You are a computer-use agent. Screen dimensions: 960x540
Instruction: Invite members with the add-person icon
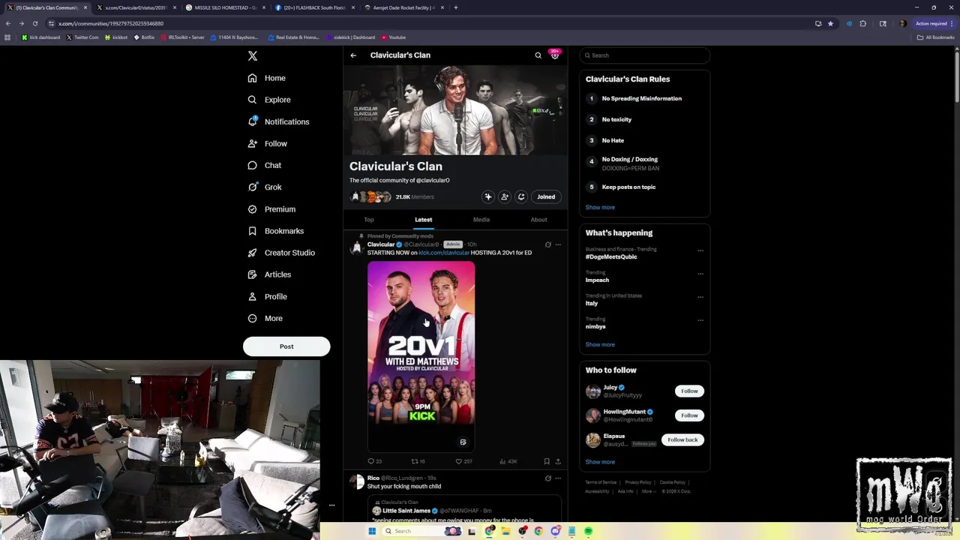(505, 196)
